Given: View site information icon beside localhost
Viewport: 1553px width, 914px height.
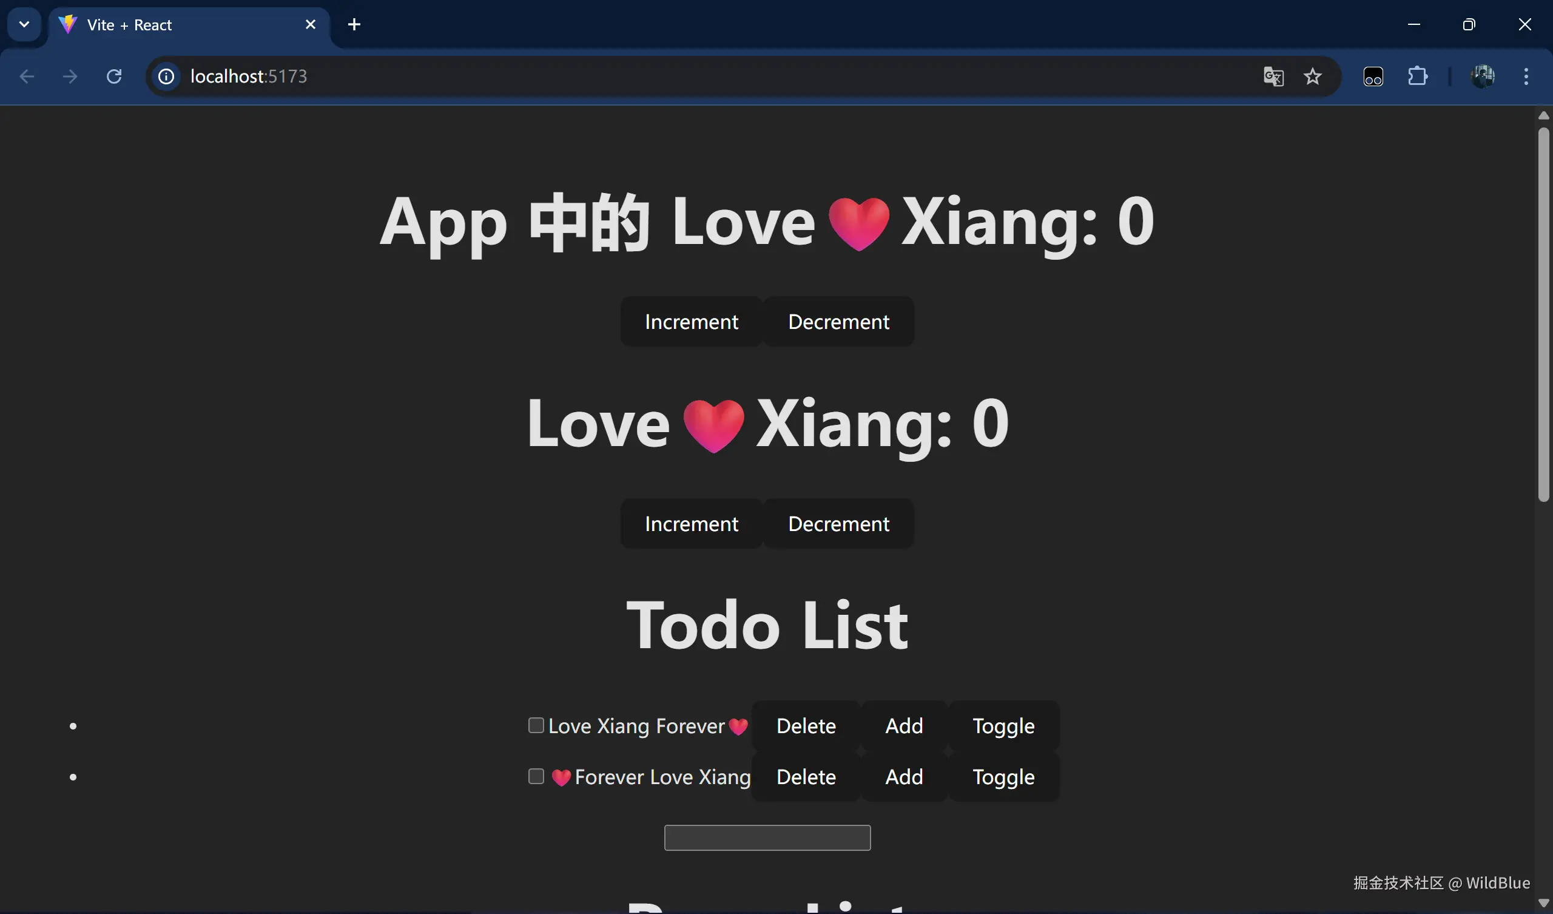Looking at the screenshot, I should (x=166, y=76).
